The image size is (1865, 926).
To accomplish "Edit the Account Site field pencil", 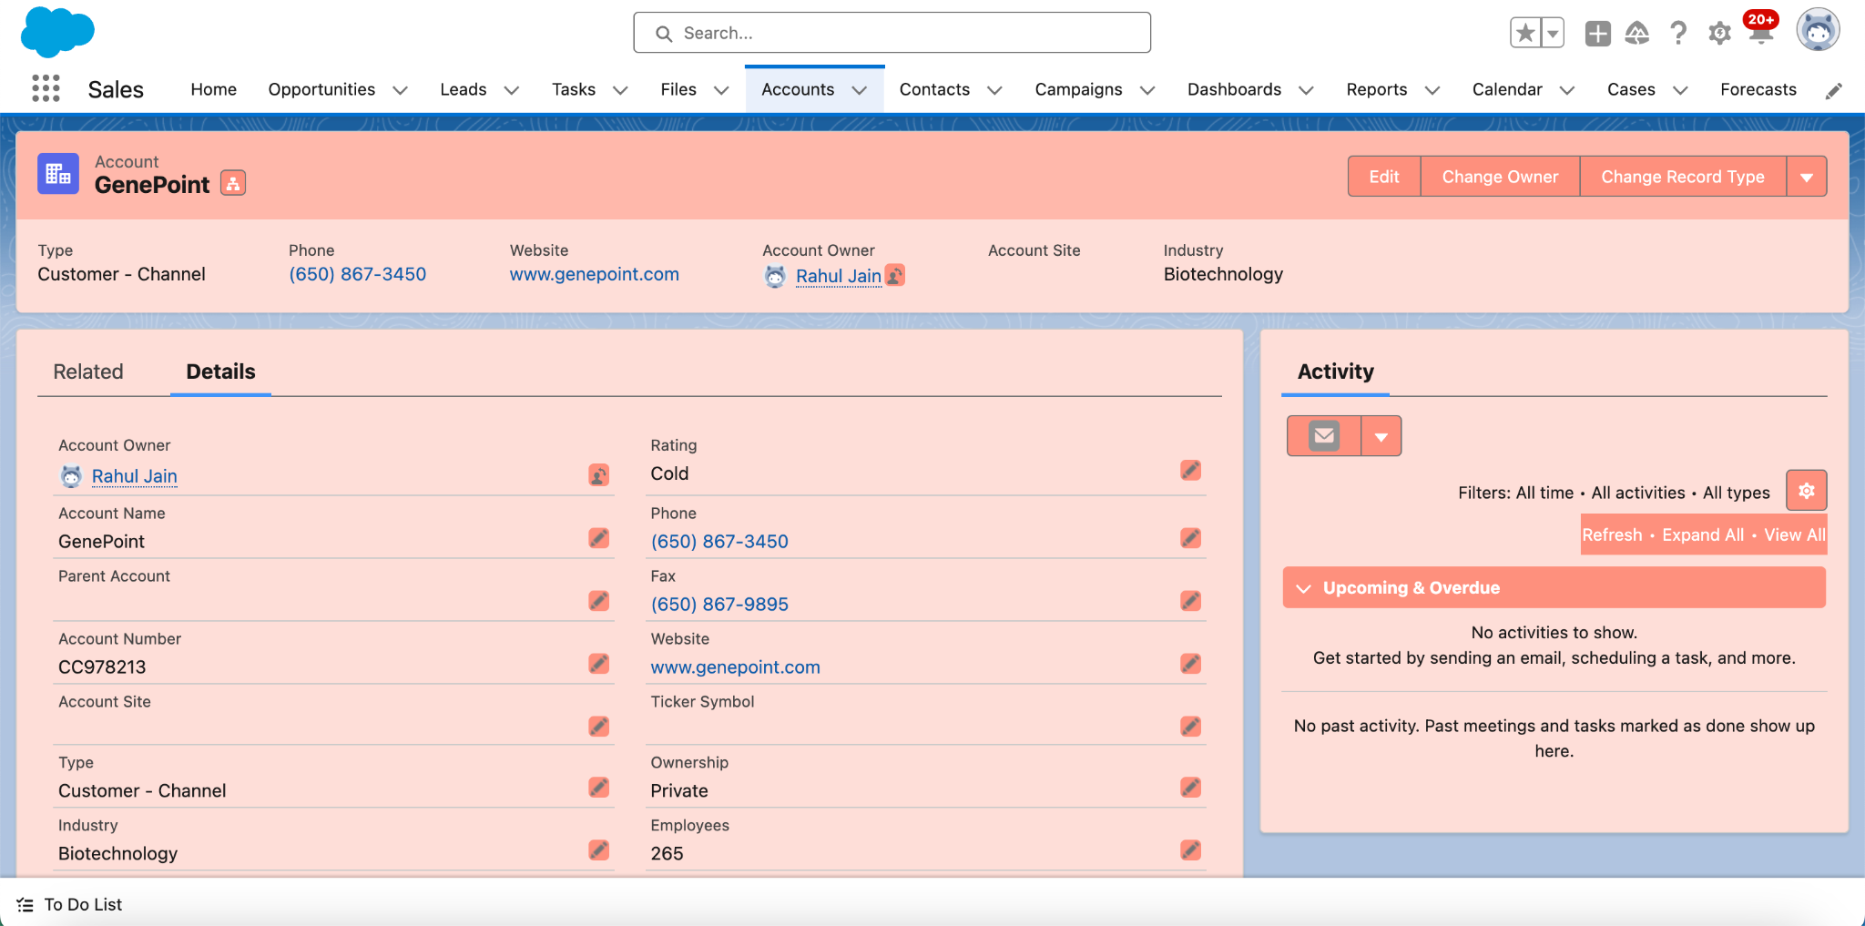I will coord(598,727).
